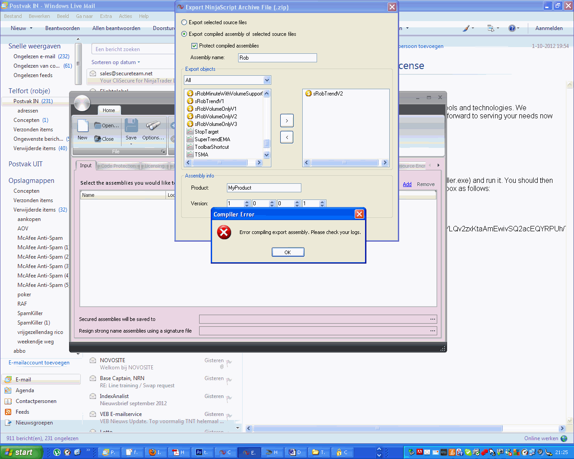The image size is (574, 459).
Task: Click New icon in CliSecure ribbon
Action: coord(83,126)
